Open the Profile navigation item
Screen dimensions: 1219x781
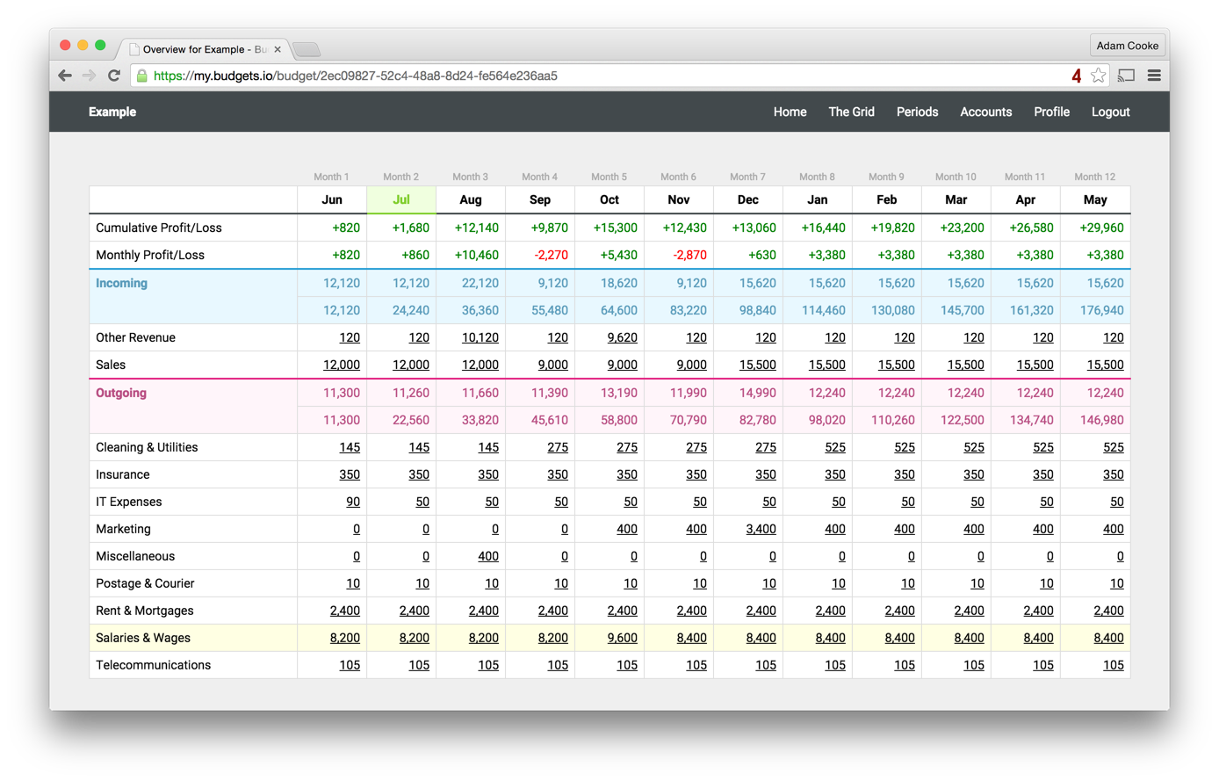[x=1051, y=112]
